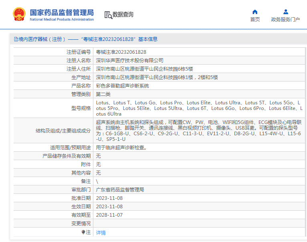Viewport: 307px width, 242px height.
Task: Click expiry date 2028-11-07
Action: (x=109, y=215)
